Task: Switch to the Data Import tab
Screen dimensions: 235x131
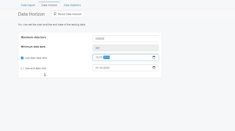Action: (x=28, y=5)
